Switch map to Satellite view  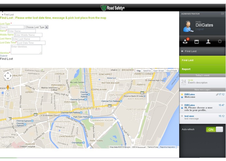(147, 71)
